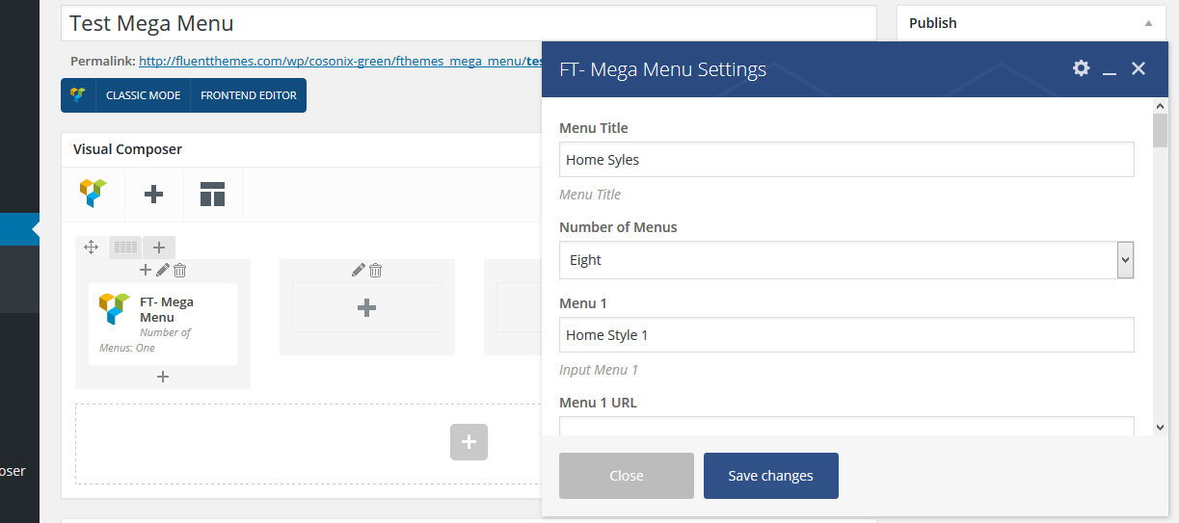The height and width of the screenshot is (523, 1179).
Task: Delete first column using its trash icon
Action: click(179, 271)
